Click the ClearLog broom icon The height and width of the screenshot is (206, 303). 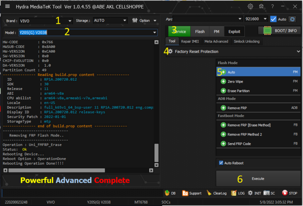tap(209, 193)
